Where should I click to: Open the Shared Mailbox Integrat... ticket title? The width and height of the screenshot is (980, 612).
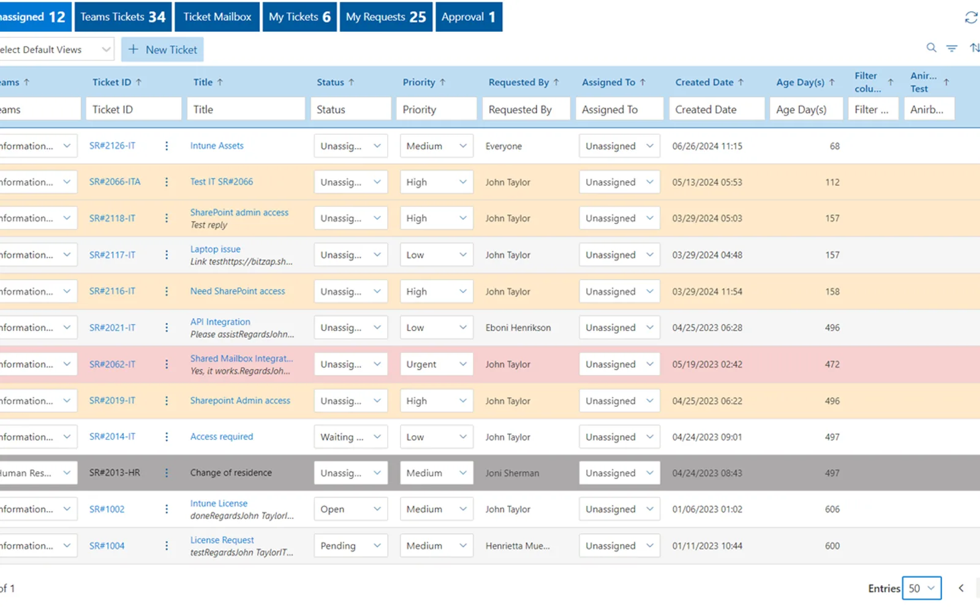(241, 358)
